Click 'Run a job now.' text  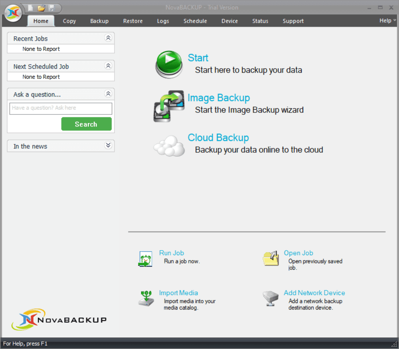pyautogui.click(x=182, y=261)
